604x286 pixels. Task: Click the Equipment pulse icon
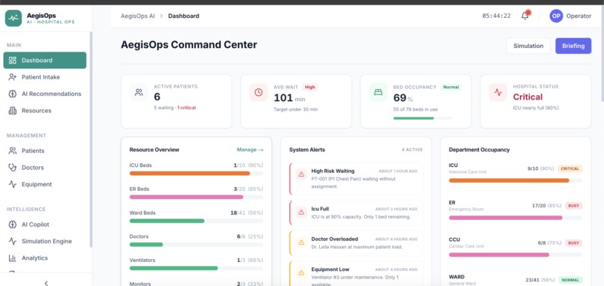13,184
